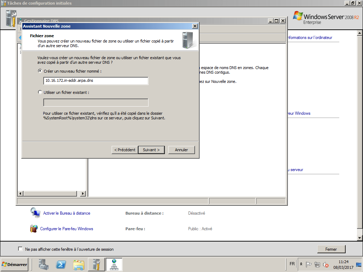This screenshot has height=272, width=363.
Task: Select the Utiliser un fichier existant radio button
Action: pyautogui.click(x=40, y=92)
